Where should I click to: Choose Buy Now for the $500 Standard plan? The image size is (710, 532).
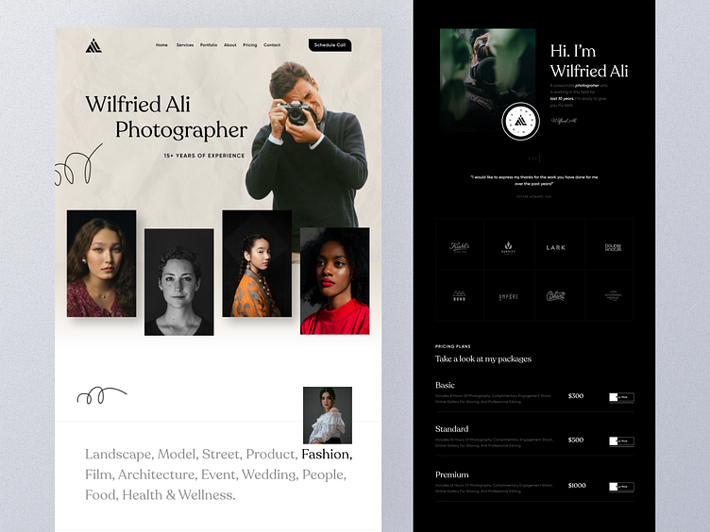pos(621,441)
